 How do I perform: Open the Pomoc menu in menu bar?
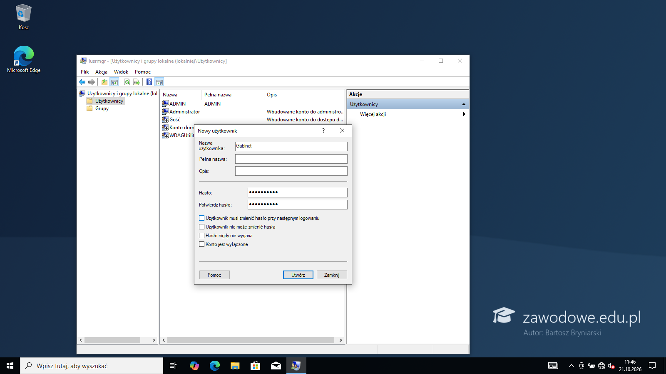tap(143, 71)
